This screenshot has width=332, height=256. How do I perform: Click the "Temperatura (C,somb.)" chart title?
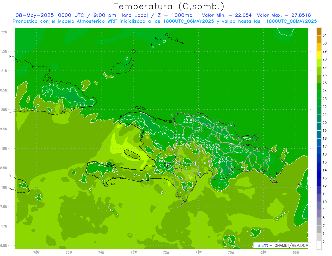169,6
